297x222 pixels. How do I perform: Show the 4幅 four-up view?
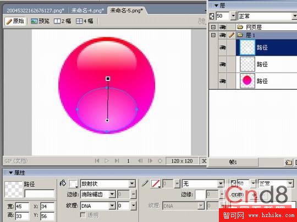[85, 21]
